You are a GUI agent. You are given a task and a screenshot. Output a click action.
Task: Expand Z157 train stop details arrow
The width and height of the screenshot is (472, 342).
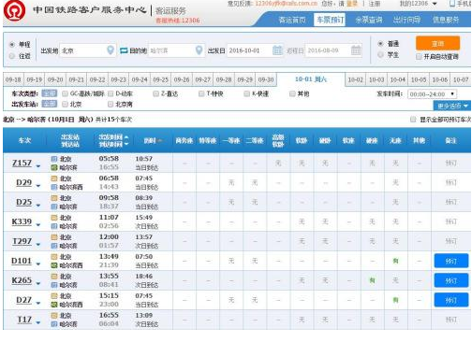pos(38,166)
